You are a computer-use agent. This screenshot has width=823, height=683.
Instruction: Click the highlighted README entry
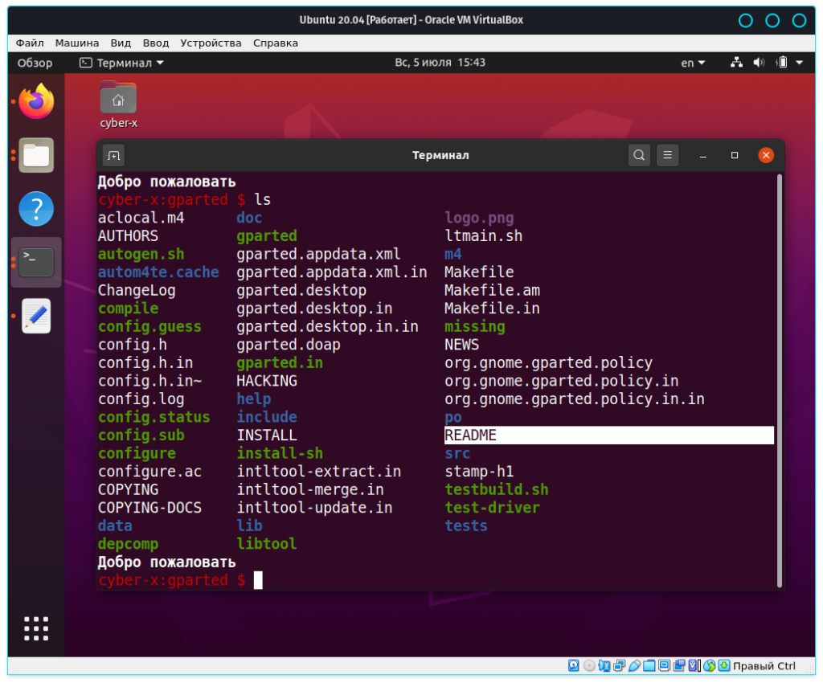471,436
